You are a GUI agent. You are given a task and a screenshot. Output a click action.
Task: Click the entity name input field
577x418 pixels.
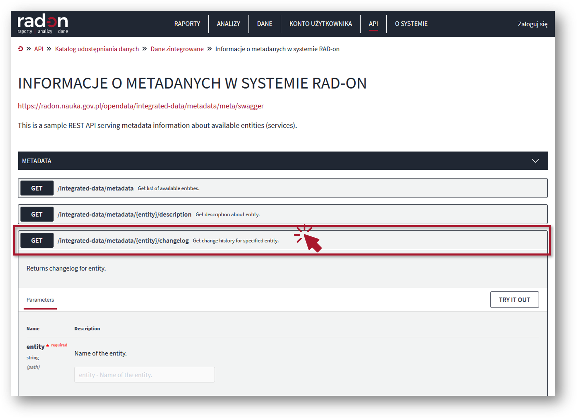tap(145, 375)
